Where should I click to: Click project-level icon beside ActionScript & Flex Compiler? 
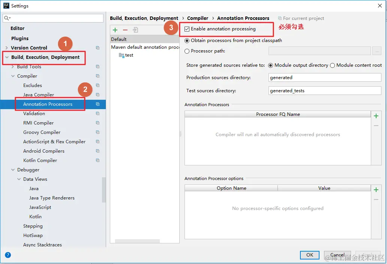98,142
